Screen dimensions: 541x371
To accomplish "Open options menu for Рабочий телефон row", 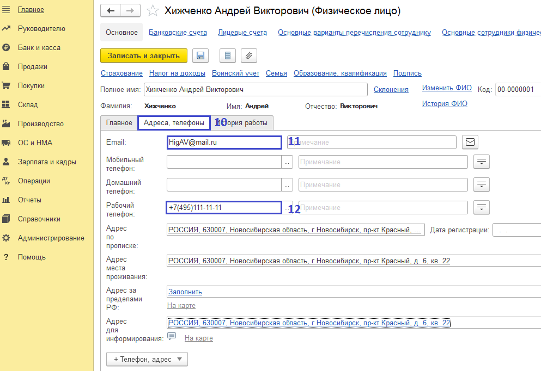I will point(482,207).
